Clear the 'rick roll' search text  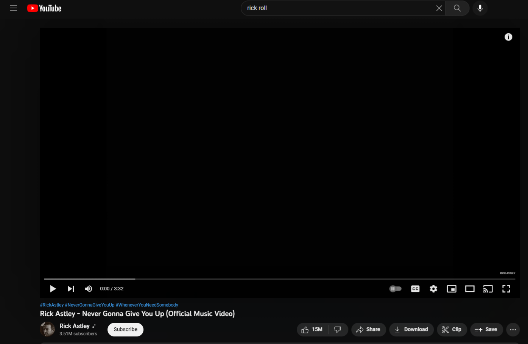click(439, 8)
